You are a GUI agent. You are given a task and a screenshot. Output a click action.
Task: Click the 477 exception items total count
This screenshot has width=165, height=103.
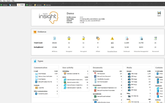(x=112, y=43)
